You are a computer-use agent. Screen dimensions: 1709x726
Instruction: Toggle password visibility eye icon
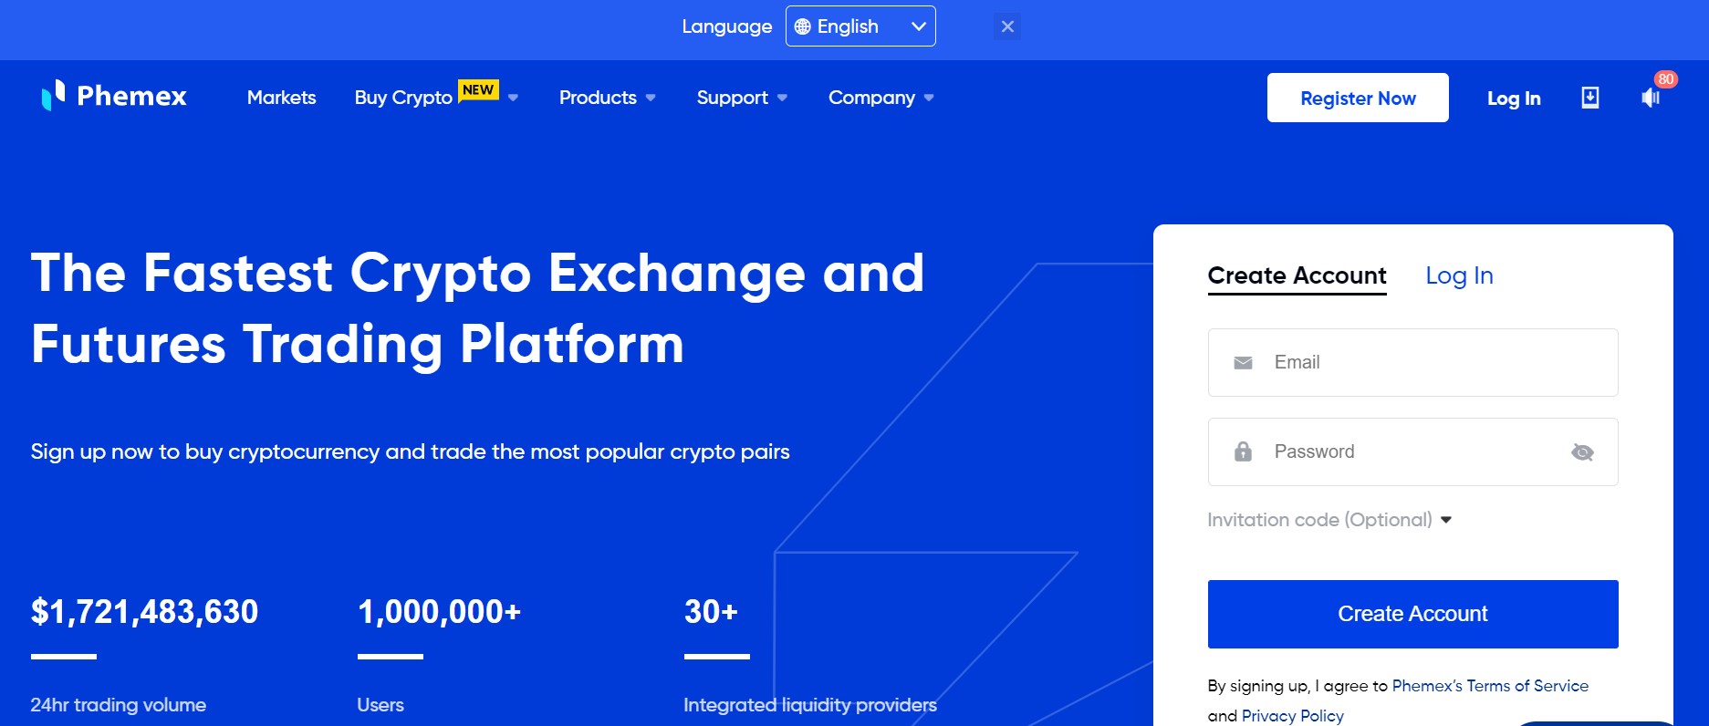tap(1582, 452)
